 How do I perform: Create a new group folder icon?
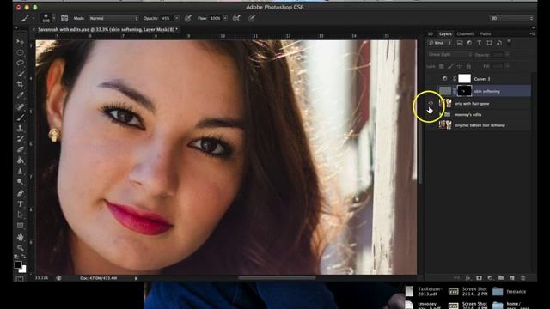[x=501, y=278]
